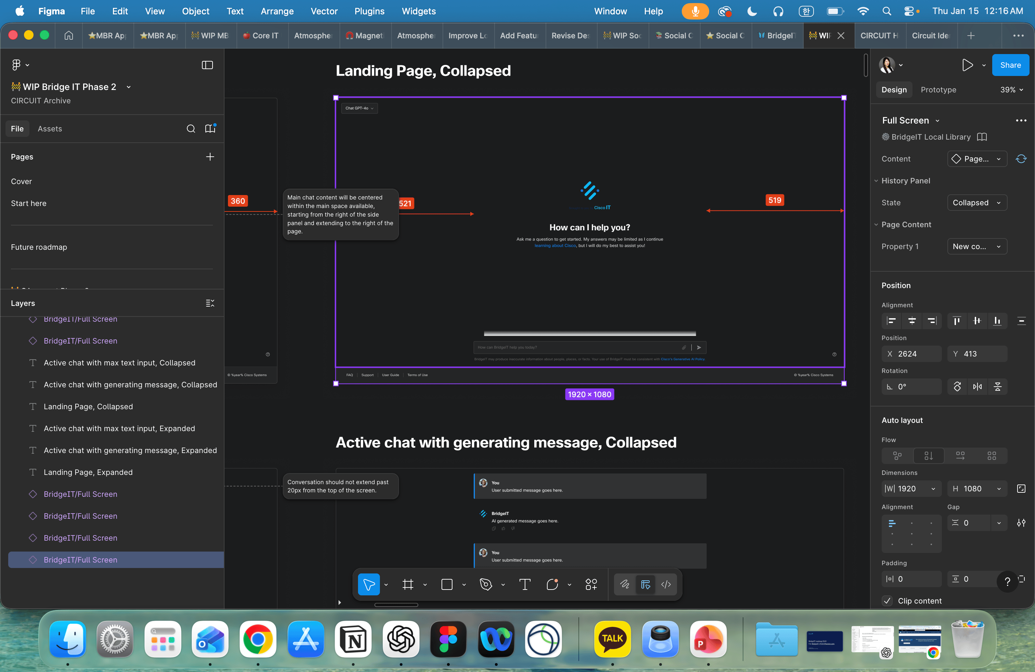Open the State Collapsed dropdown
1035x672 pixels.
977,203
